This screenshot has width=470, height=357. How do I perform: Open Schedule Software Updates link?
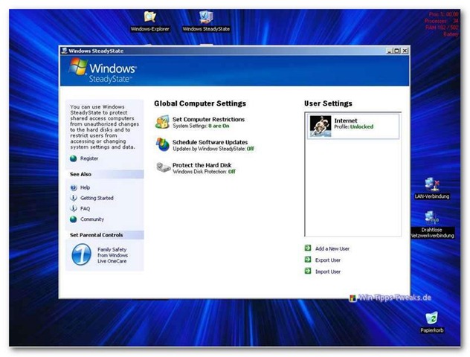tap(210, 142)
